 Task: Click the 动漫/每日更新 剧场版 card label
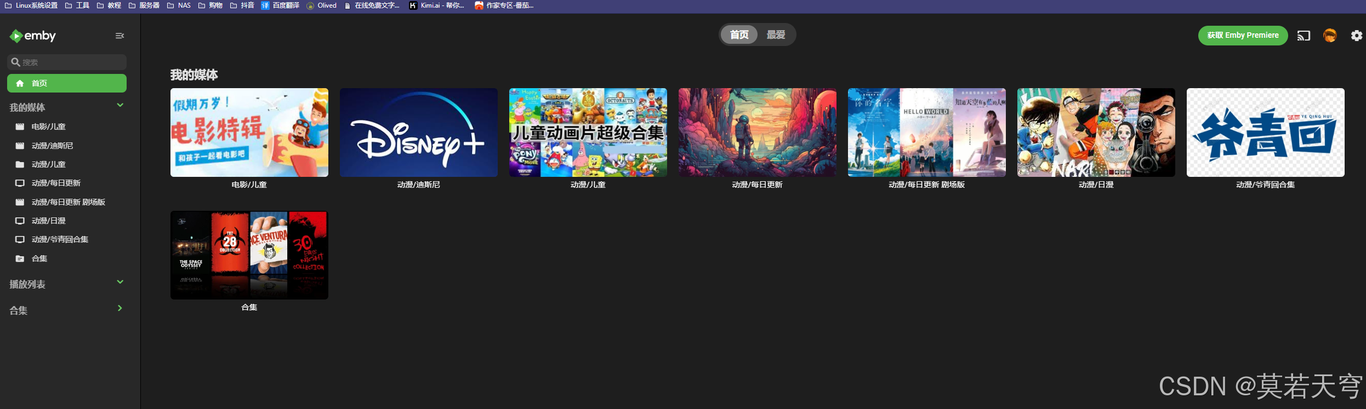pos(927,185)
